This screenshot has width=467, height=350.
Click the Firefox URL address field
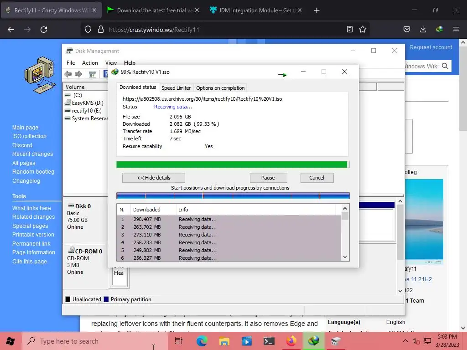tap(225, 30)
